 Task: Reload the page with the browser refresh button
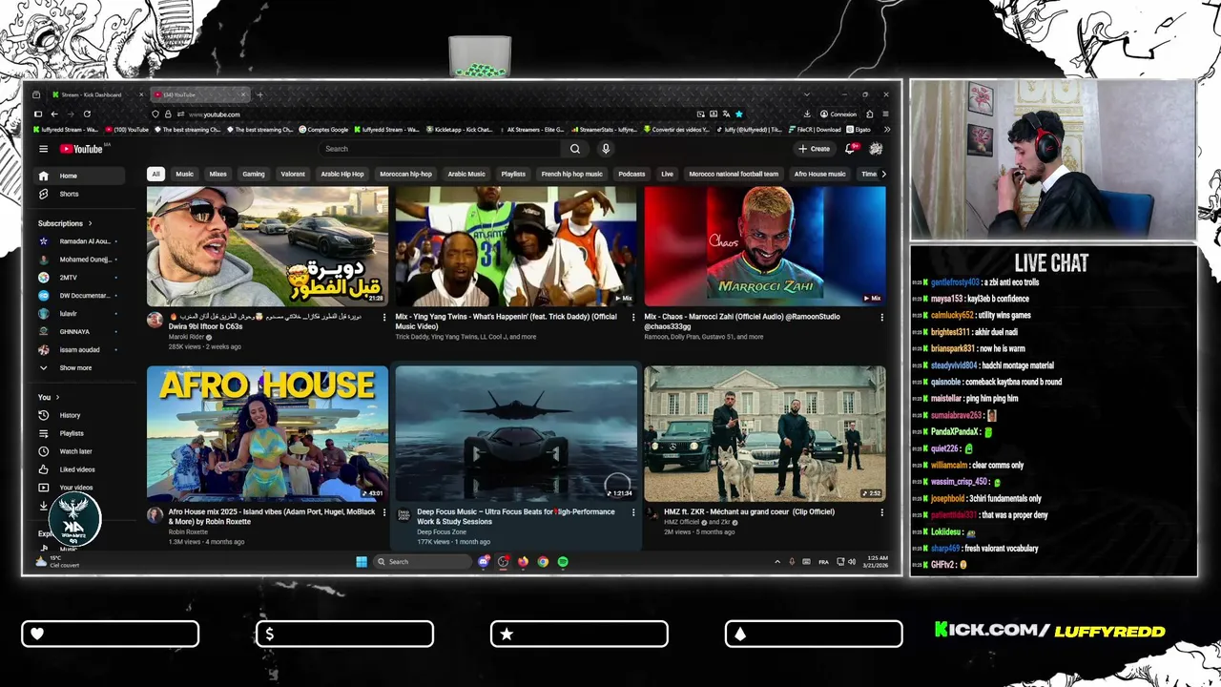click(86, 114)
